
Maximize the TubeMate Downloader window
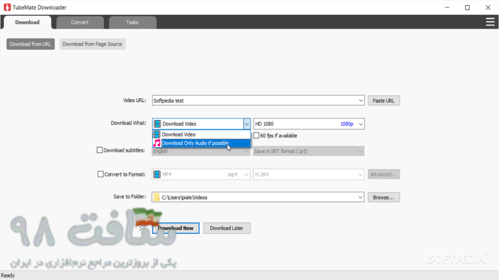467,7
